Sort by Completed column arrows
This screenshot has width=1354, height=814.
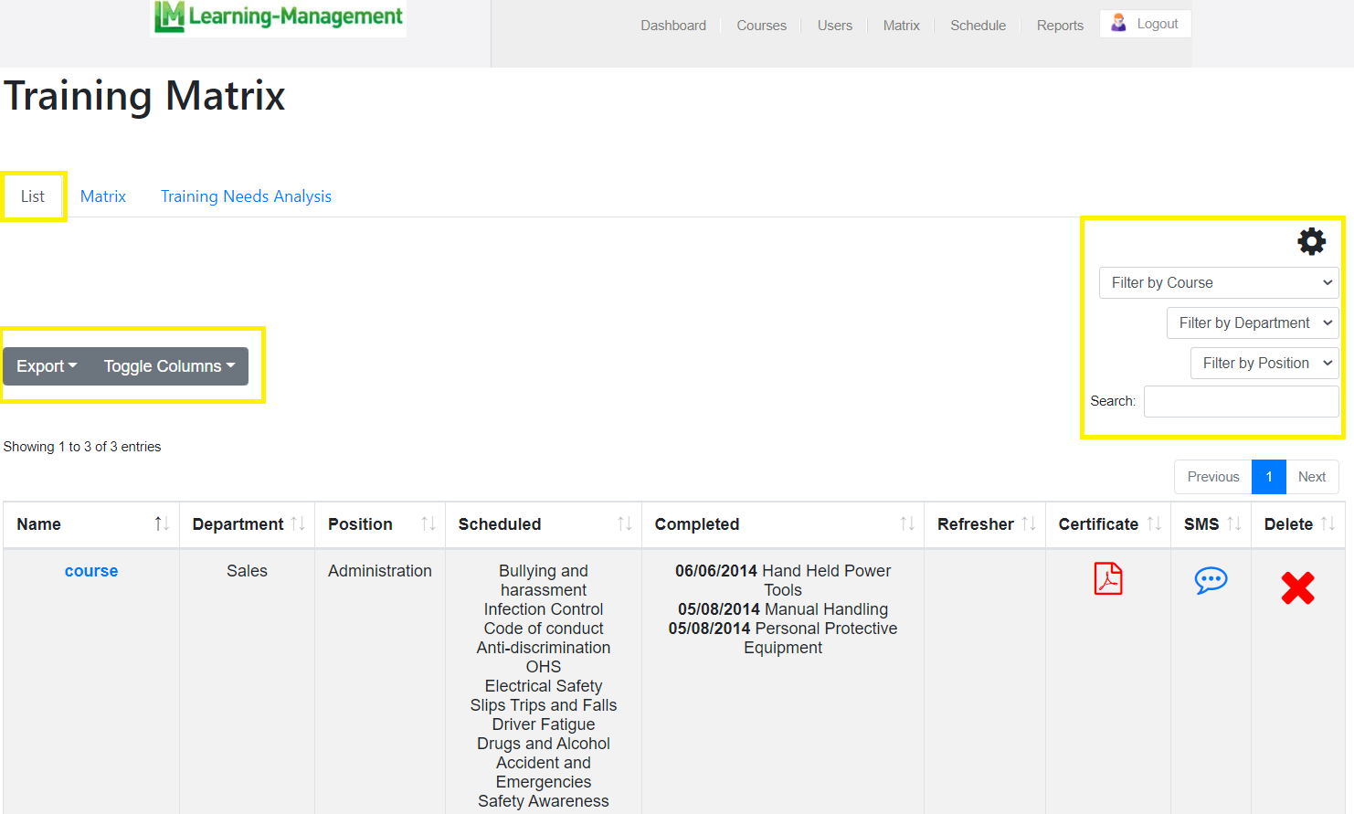[906, 523]
